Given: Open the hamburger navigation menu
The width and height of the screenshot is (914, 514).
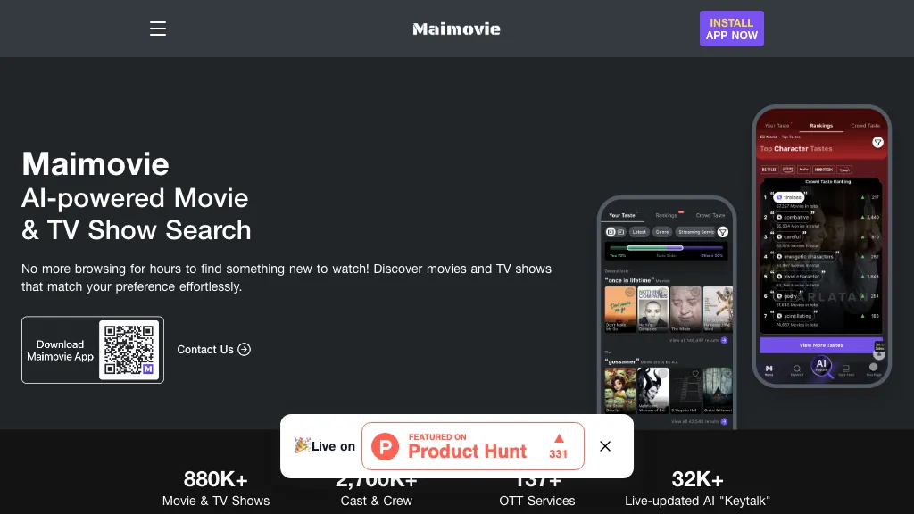Looking at the screenshot, I should (158, 29).
